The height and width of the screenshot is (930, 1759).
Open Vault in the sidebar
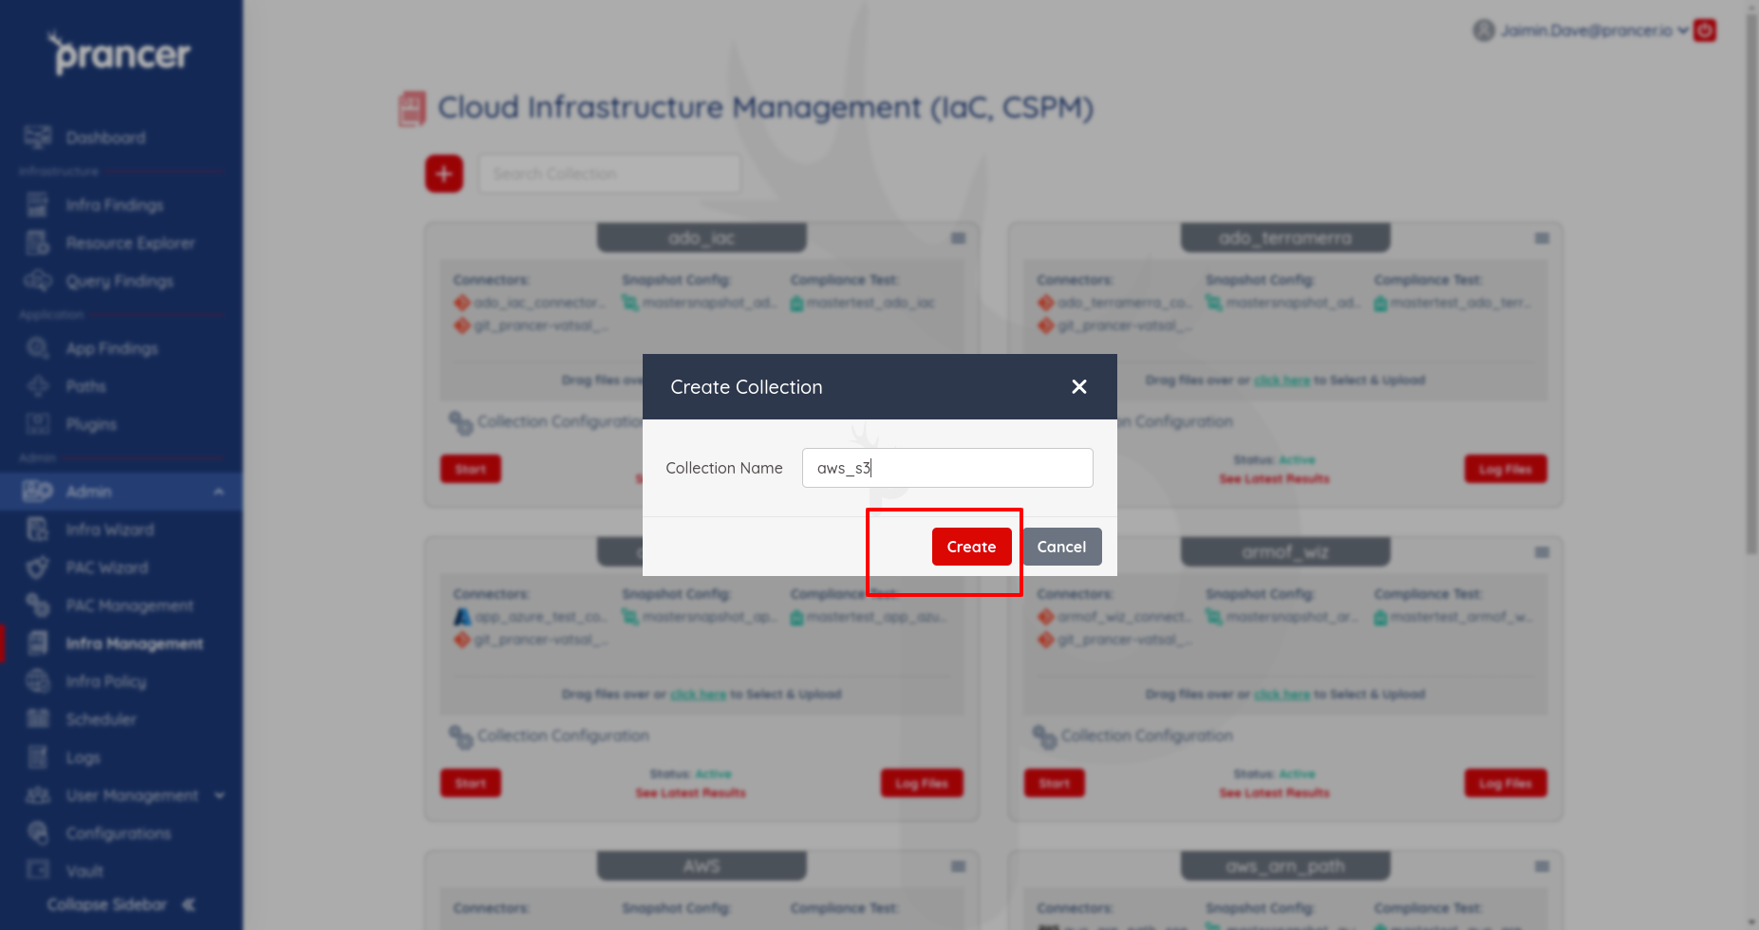tap(84, 871)
